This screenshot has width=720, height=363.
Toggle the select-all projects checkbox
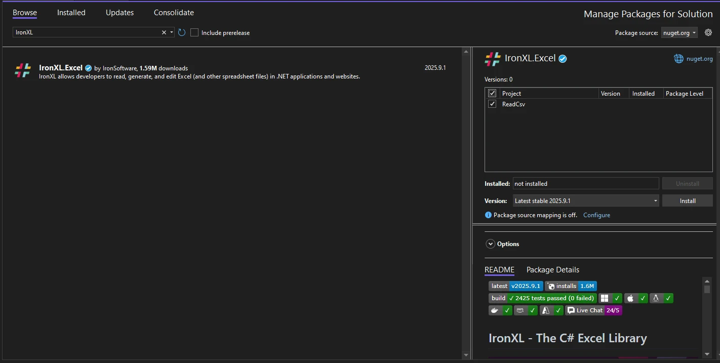pyautogui.click(x=492, y=94)
